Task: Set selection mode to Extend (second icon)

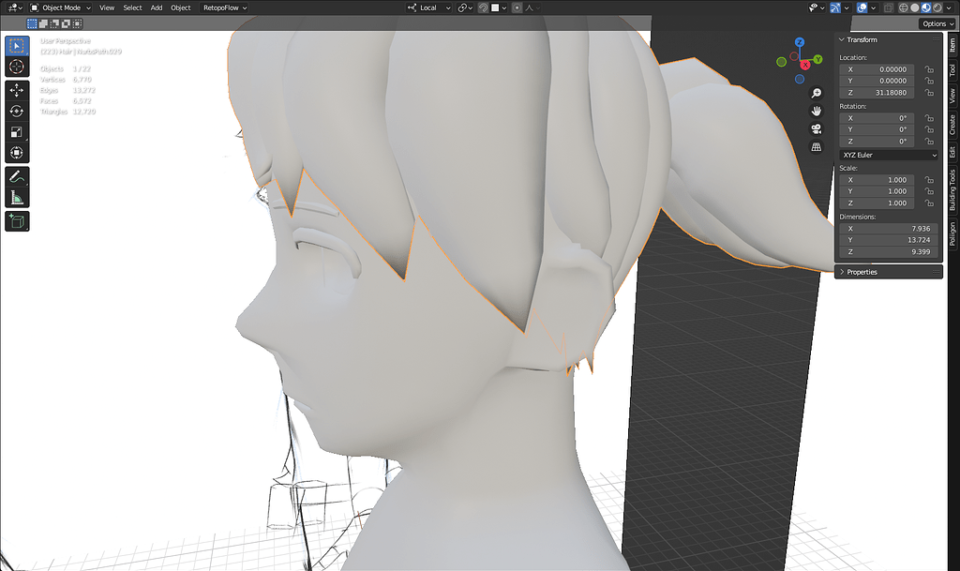Action: click(x=43, y=23)
